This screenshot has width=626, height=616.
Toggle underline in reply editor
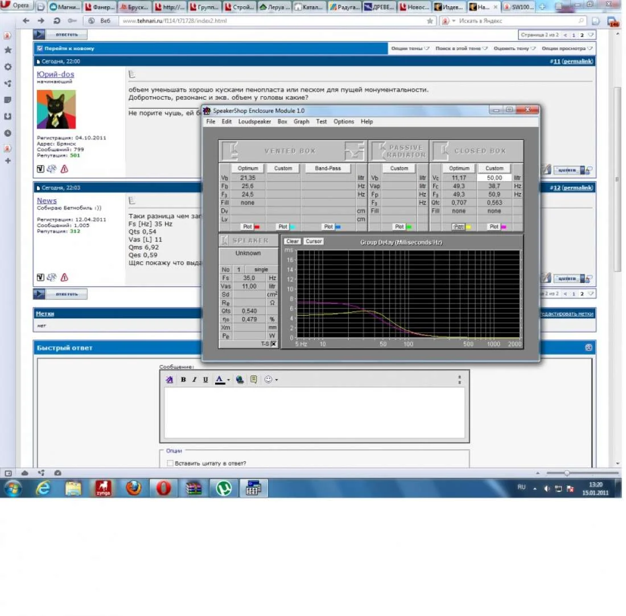[205, 380]
